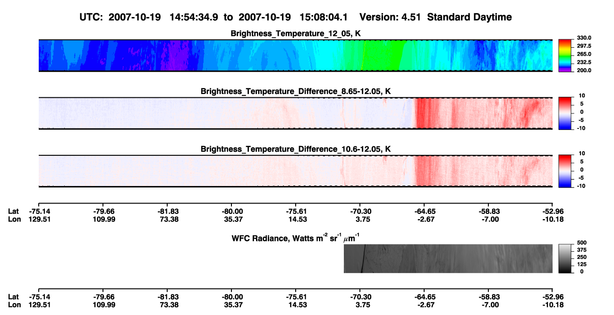614x315 pixels.
Task: Click latitude '-70.30' under the WFC Radiance panel
Action: [x=360, y=297]
